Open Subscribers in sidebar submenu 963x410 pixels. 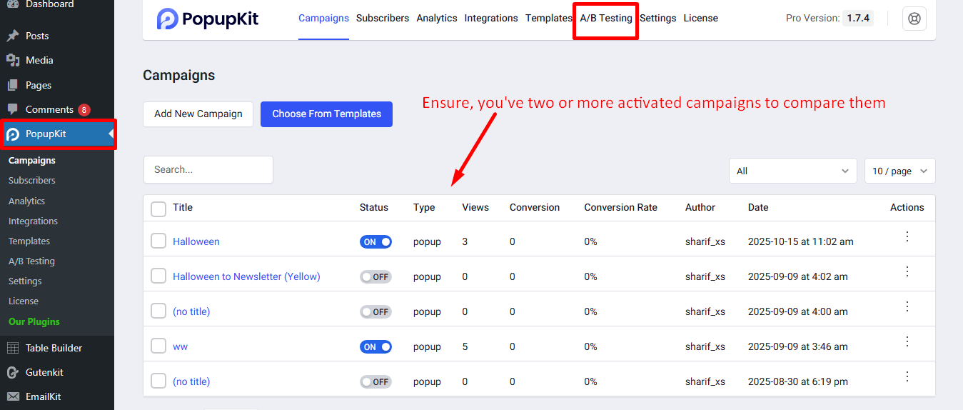(x=32, y=181)
